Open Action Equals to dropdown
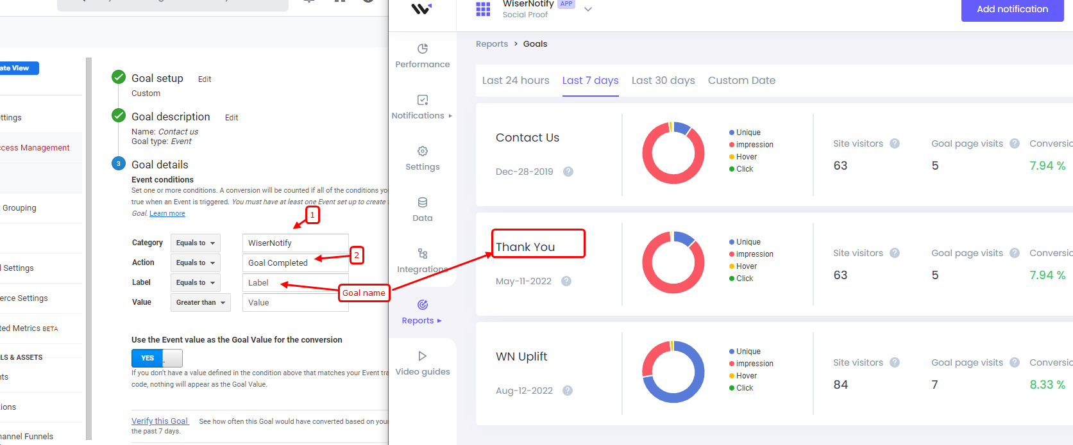The image size is (1073, 445). click(x=196, y=263)
